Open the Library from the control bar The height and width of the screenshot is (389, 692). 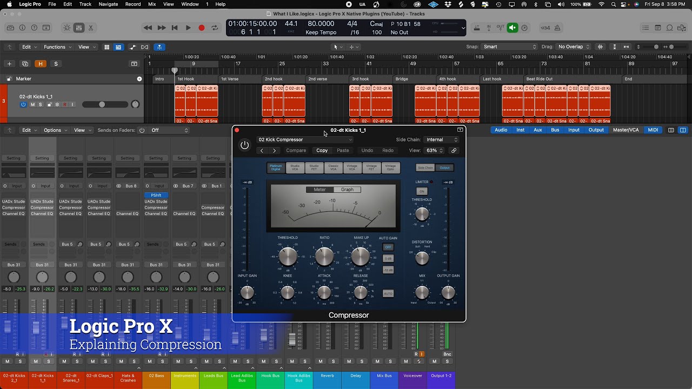pyautogui.click(x=10, y=28)
